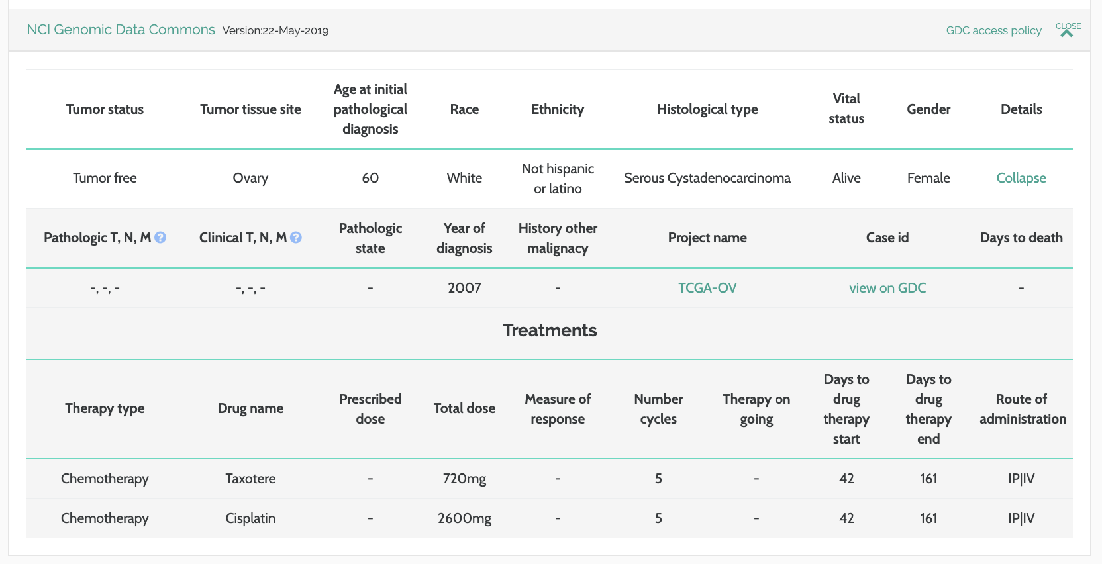Click the Total dose header
The width and height of the screenshot is (1102, 564).
[464, 408]
